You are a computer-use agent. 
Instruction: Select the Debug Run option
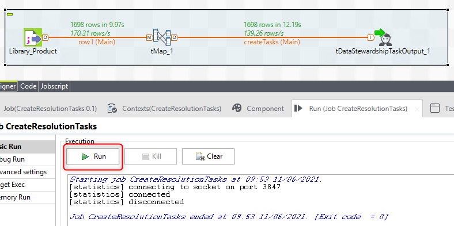click(28, 159)
